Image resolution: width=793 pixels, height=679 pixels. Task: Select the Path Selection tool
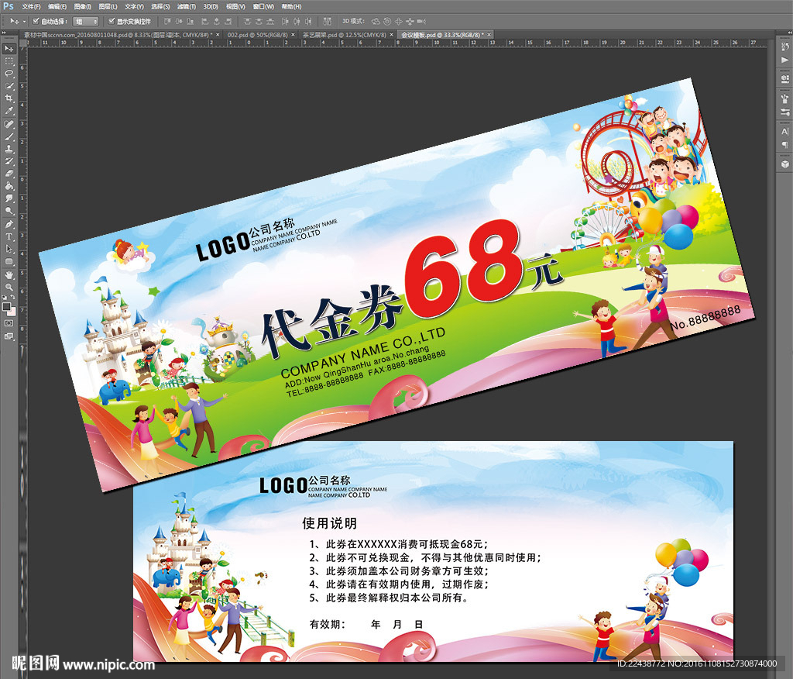[9, 249]
